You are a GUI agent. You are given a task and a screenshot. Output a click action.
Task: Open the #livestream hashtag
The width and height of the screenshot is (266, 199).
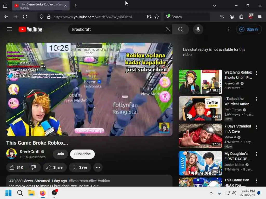click(x=78, y=181)
